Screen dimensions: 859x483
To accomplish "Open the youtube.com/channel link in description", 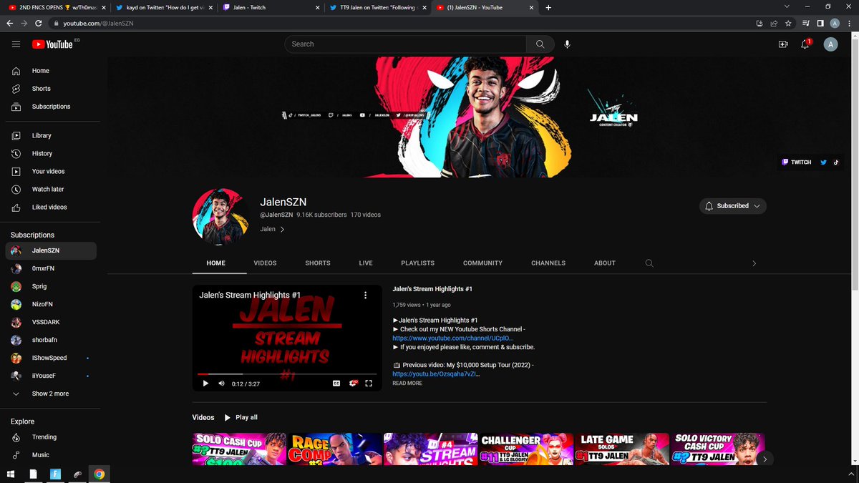I will pyautogui.click(x=453, y=338).
